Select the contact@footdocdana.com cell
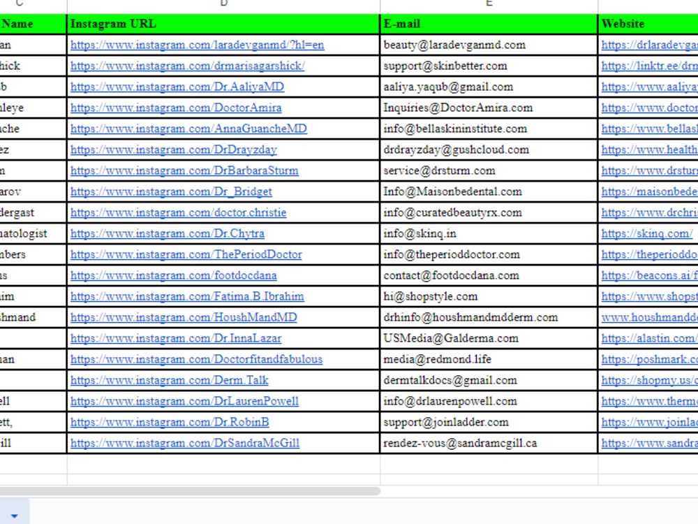This screenshot has width=698, height=524. pos(489,275)
